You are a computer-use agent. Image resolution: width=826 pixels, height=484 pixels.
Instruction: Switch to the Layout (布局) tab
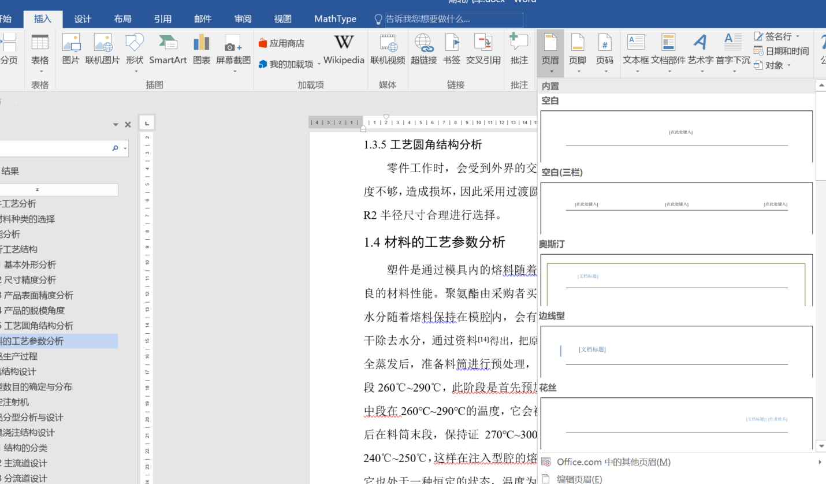point(122,18)
